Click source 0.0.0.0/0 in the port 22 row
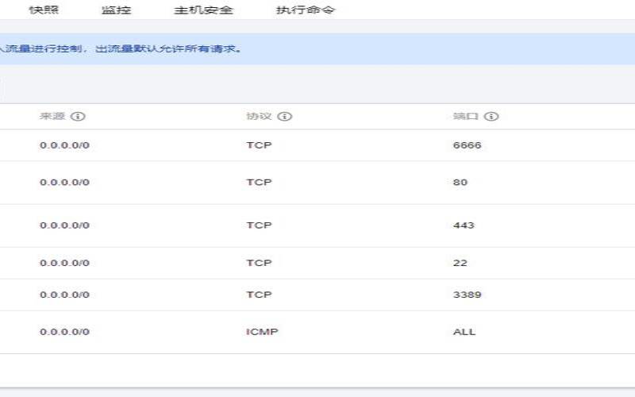The image size is (635, 397). tap(64, 263)
